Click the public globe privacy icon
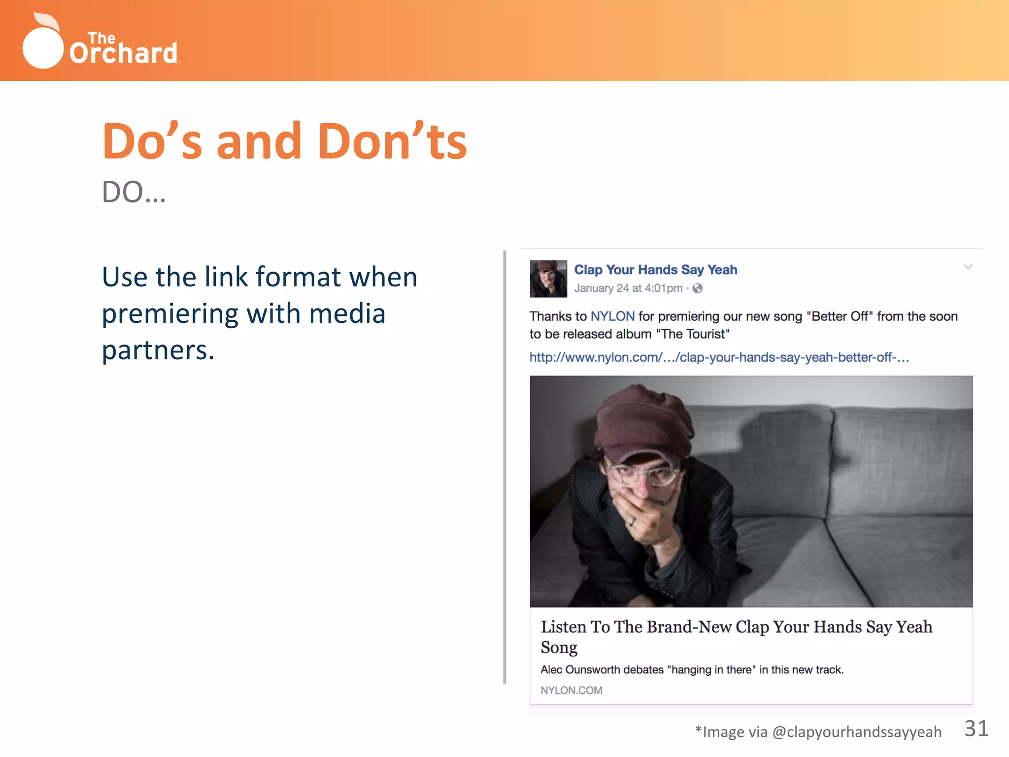 point(698,288)
